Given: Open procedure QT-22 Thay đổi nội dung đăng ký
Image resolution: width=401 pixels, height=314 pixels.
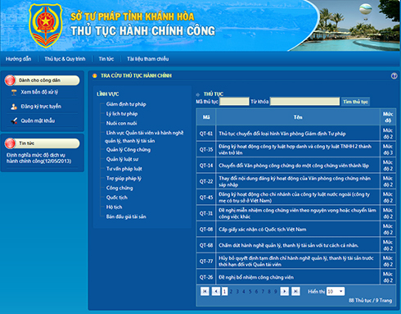Looking at the screenshot, I should click(x=295, y=181).
